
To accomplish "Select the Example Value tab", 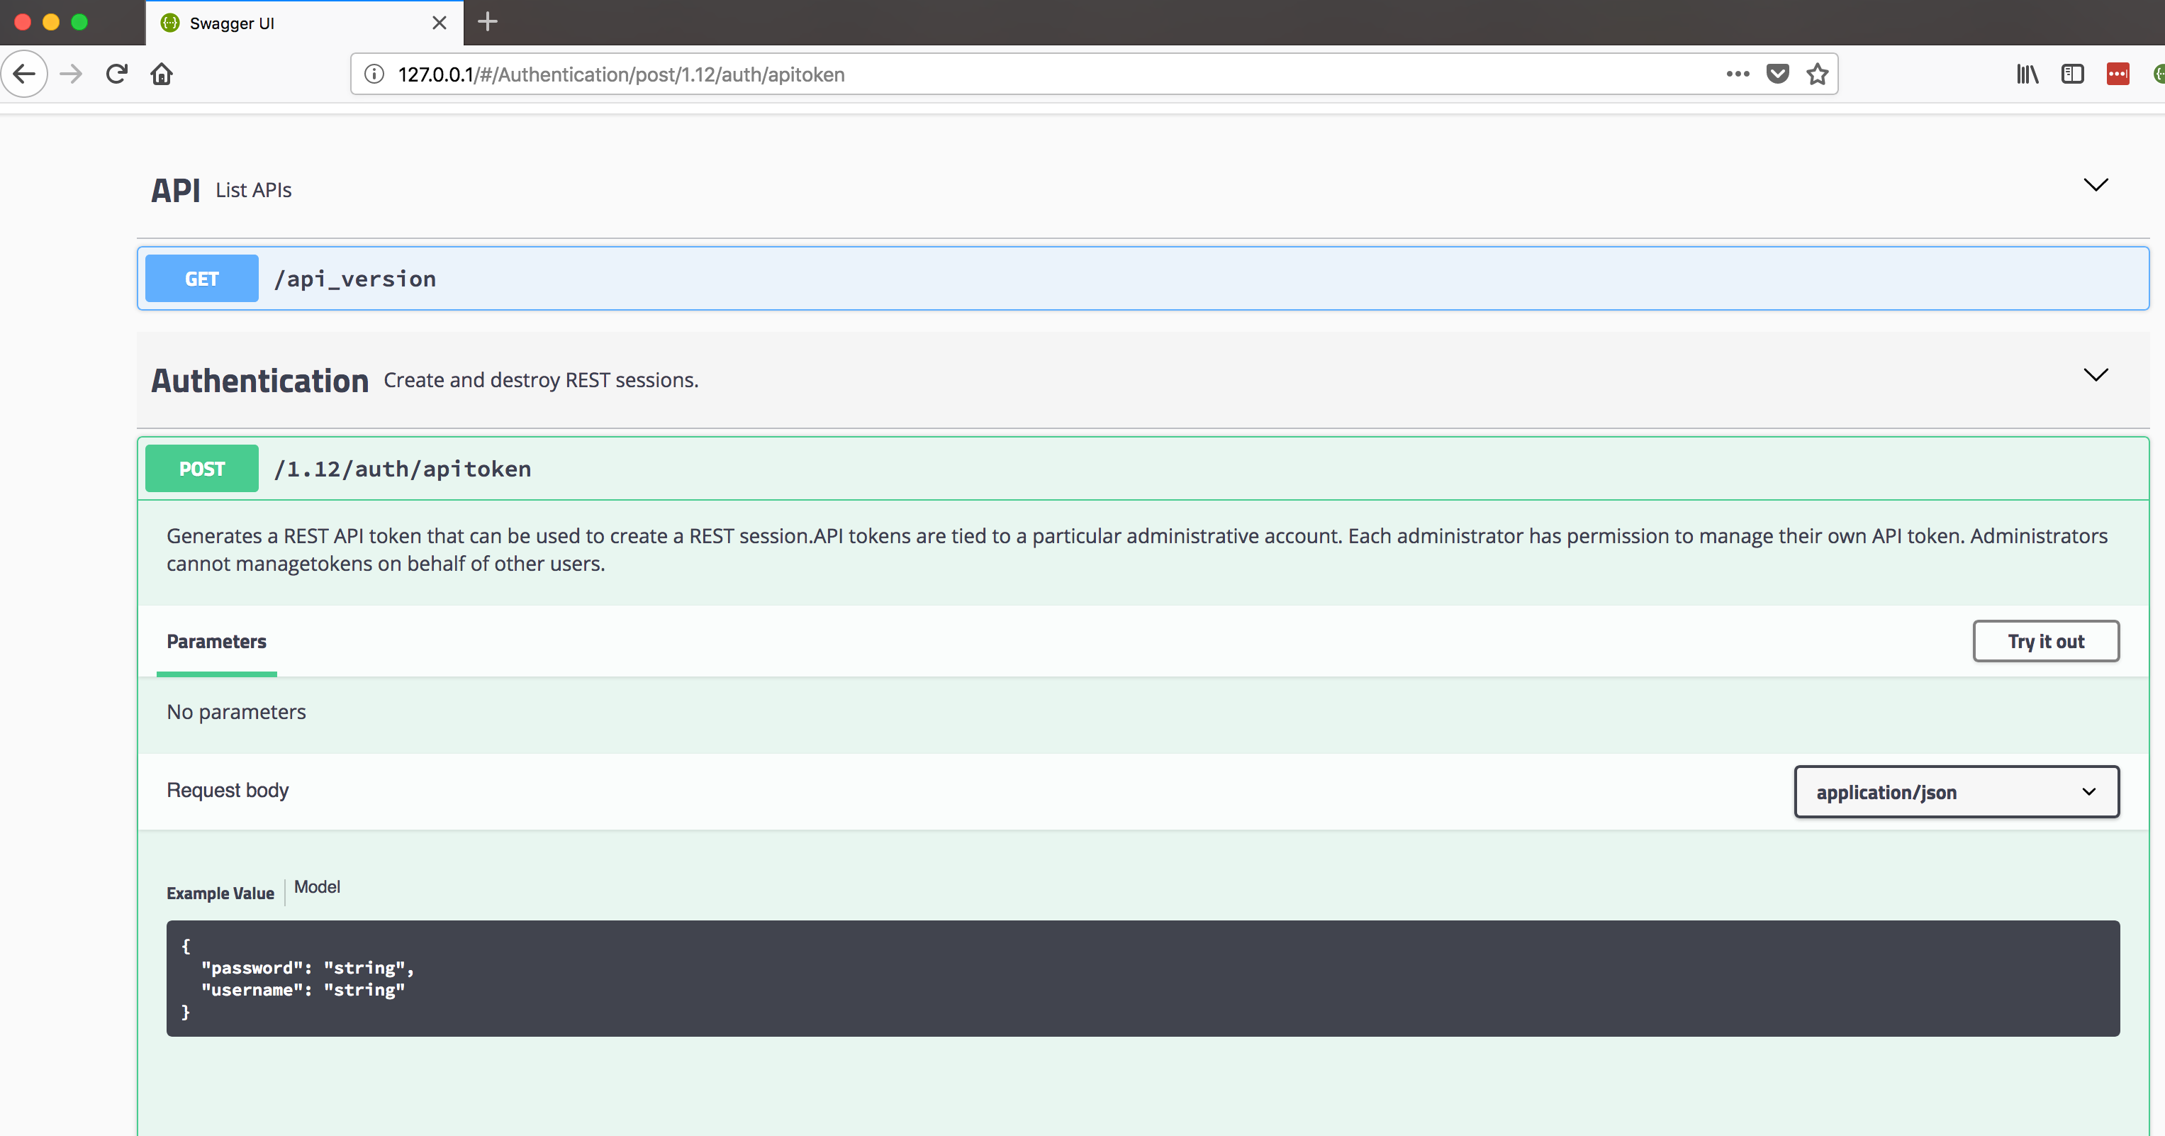I will point(220,893).
